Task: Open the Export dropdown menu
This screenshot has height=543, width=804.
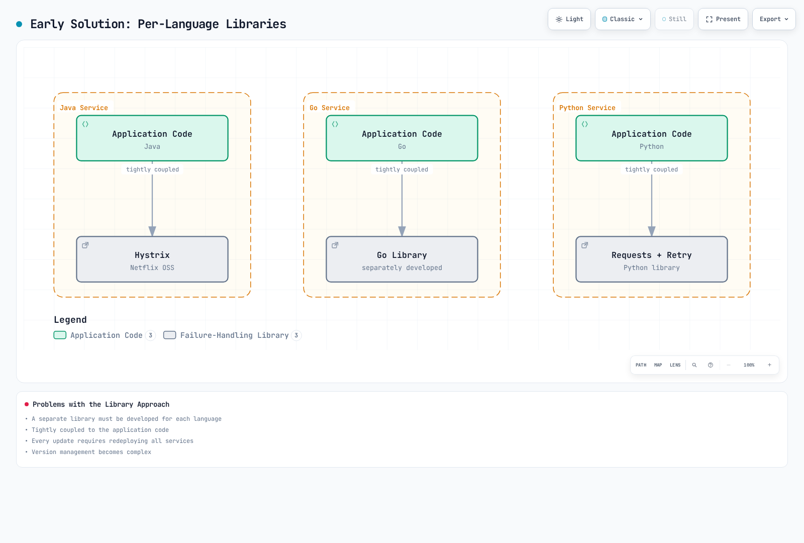Action: coord(774,19)
